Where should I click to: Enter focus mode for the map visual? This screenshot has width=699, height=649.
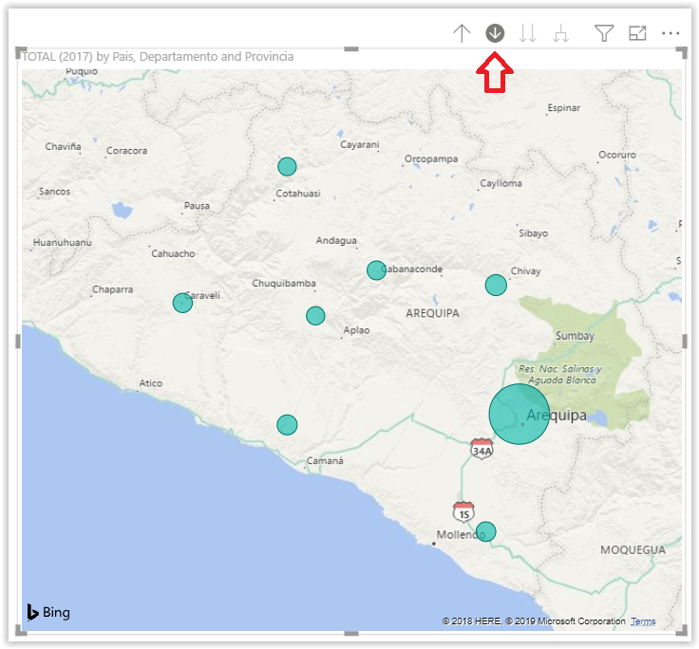point(637,34)
